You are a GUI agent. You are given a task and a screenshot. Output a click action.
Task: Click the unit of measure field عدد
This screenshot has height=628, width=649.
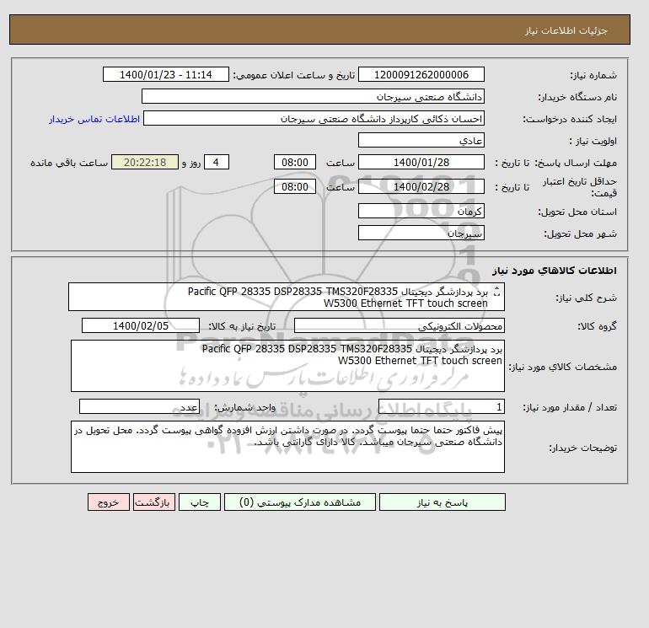point(139,407)
